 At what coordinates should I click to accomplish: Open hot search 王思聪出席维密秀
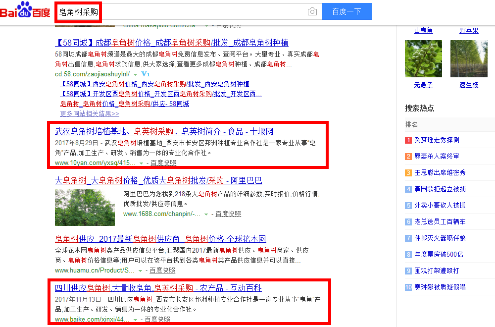pyautogui.click(x=440, y=173)
